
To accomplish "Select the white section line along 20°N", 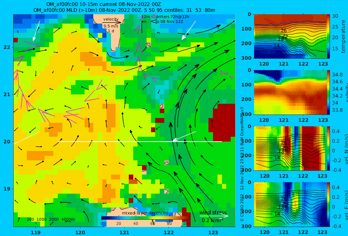I will pyautogui.click(x=140, y=142).
